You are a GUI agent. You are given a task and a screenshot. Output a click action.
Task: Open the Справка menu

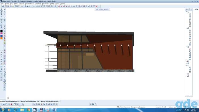click(x=62, y=4)
